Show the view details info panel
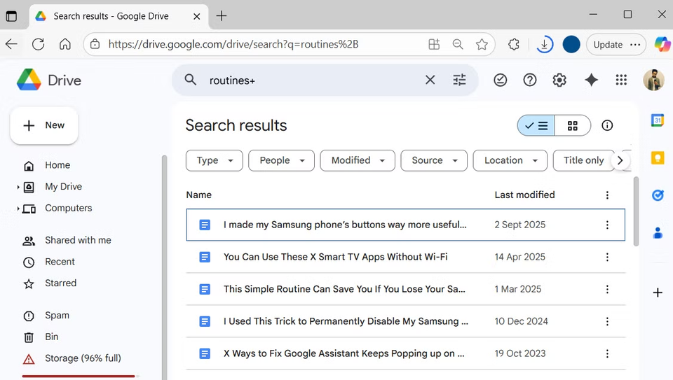673x380 pixels. pyautogui.click(x=607, y=125)
